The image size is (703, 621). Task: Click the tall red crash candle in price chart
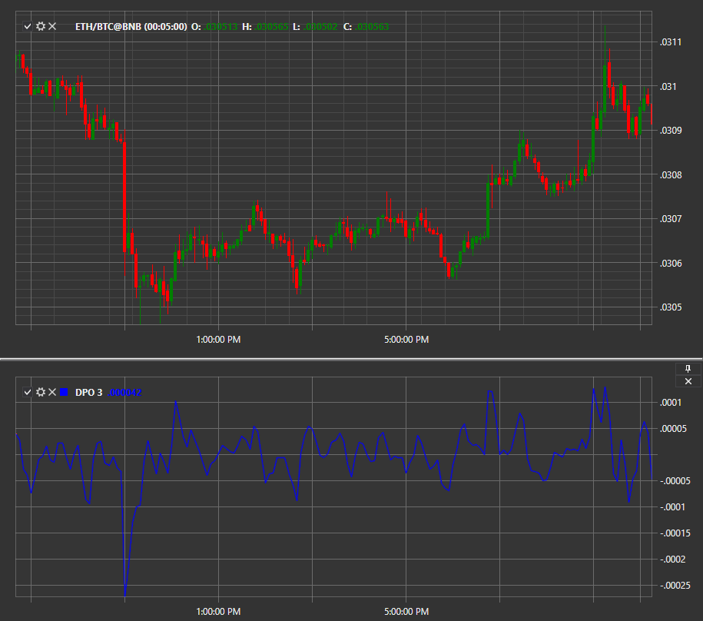point(124,198)
